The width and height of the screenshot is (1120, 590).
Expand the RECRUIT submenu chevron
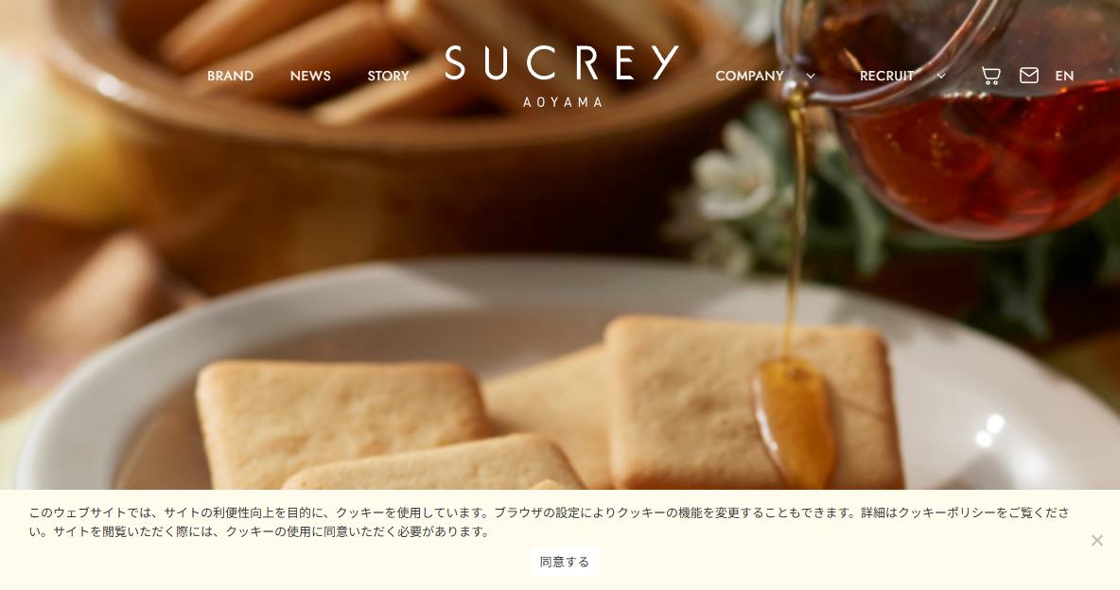(x=941, y=76)
